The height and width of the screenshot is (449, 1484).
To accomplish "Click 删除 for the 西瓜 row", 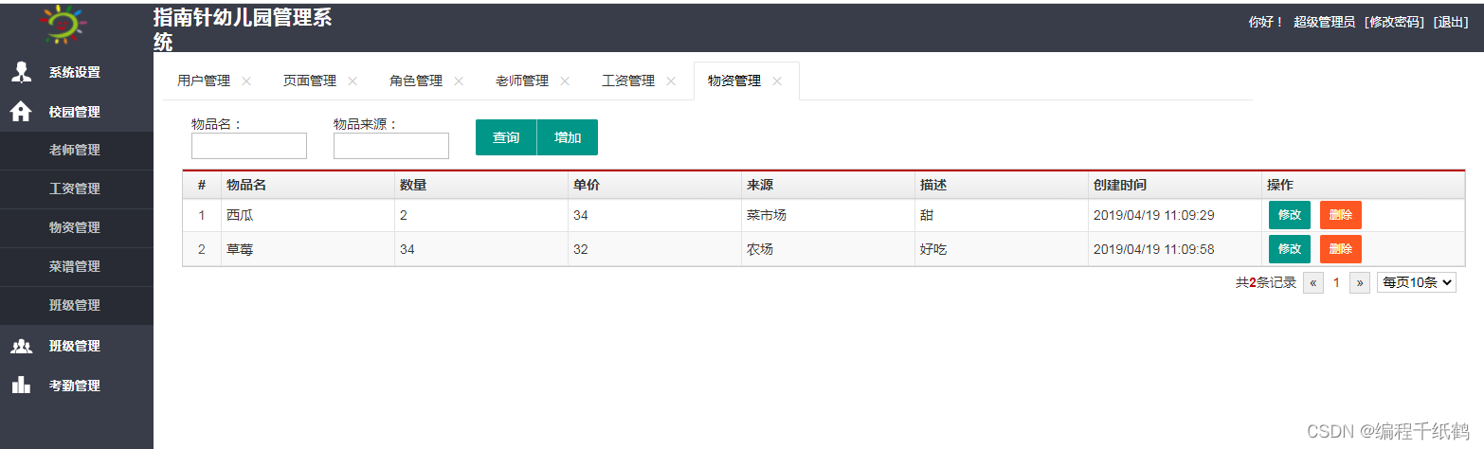I will click(x=1341, y=215).
